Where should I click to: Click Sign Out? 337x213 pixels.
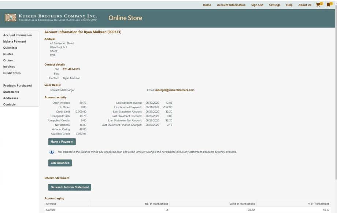(257, 5)
